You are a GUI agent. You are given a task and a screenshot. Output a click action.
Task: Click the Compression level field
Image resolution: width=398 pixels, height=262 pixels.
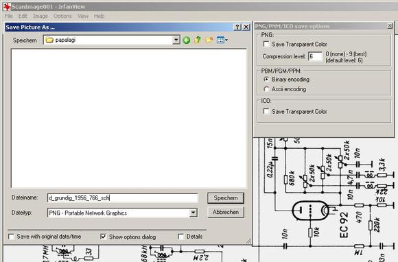click(x=315, y=56)
